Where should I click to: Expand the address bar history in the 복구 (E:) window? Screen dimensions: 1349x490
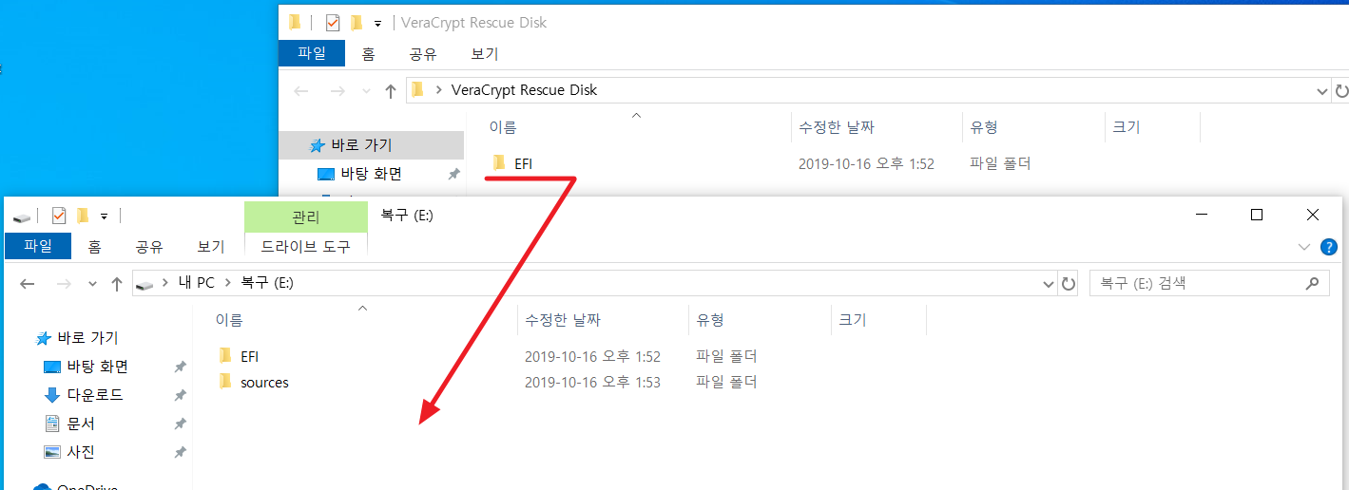click(x=1049, y=283)
